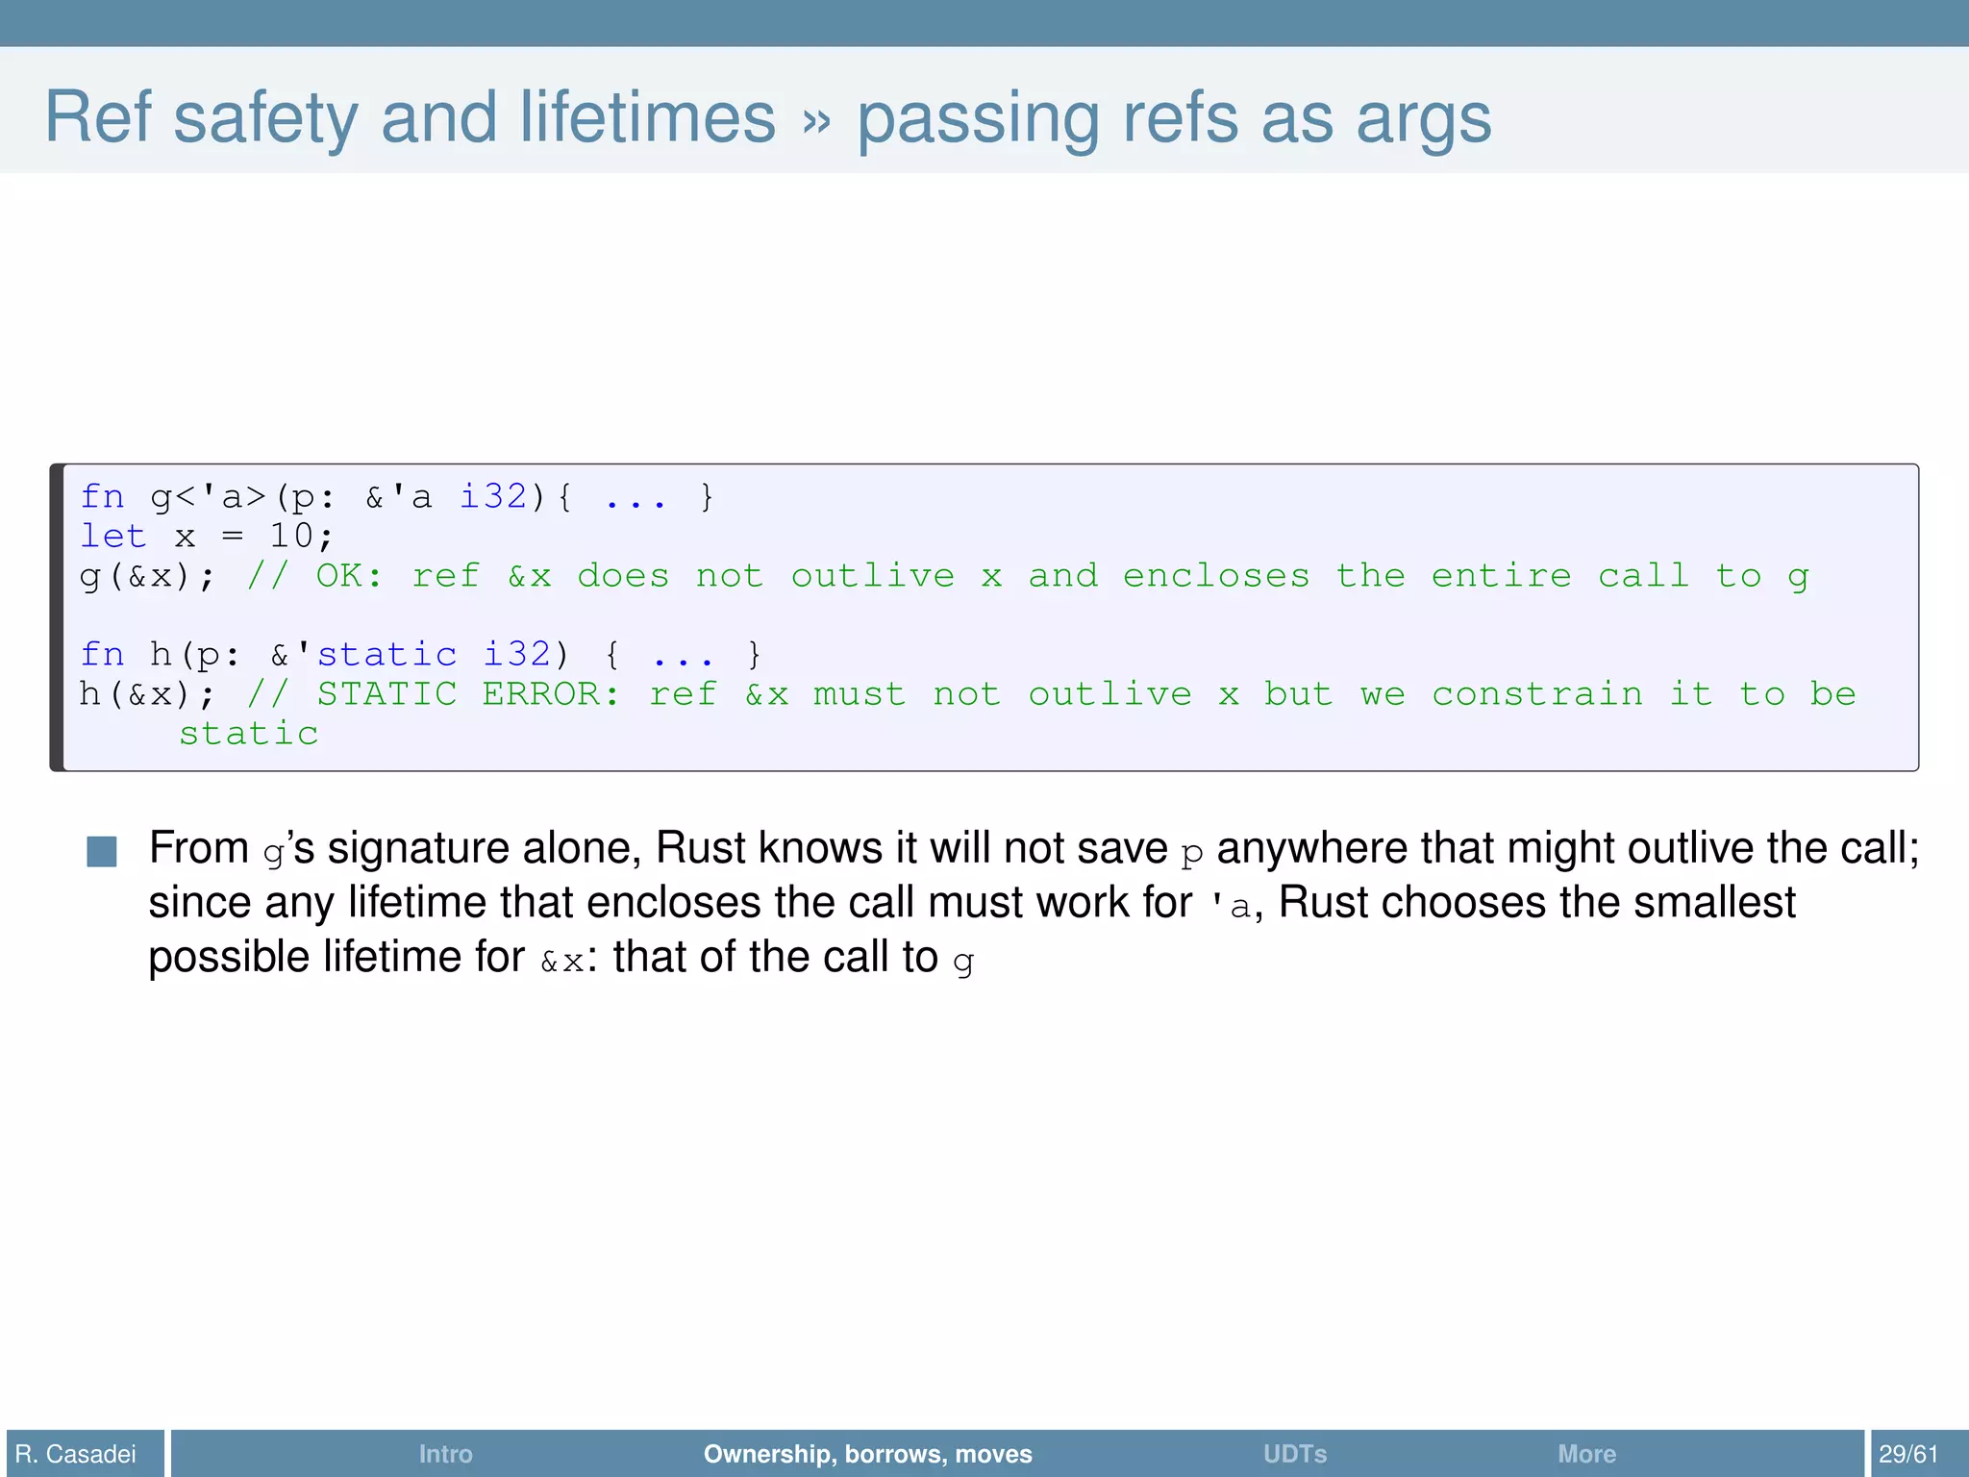
Task: Select the Ownership, borrows, moves section
Action: [867, 1454]
